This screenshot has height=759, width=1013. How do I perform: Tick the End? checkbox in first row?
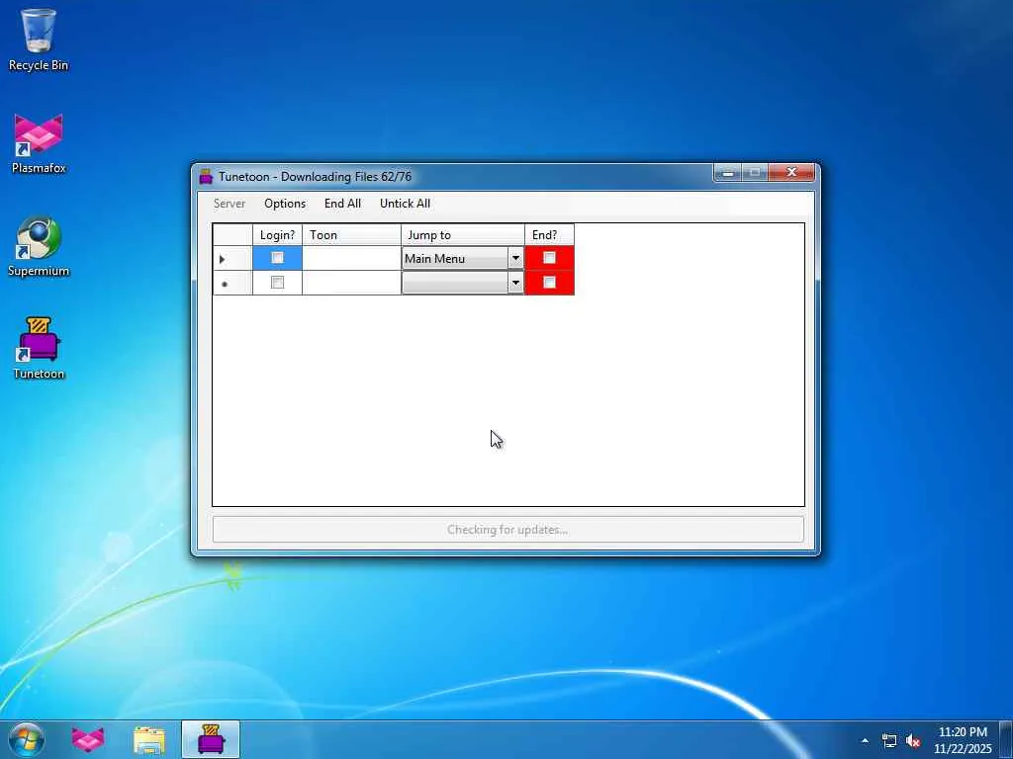click(x=549, y=258)
